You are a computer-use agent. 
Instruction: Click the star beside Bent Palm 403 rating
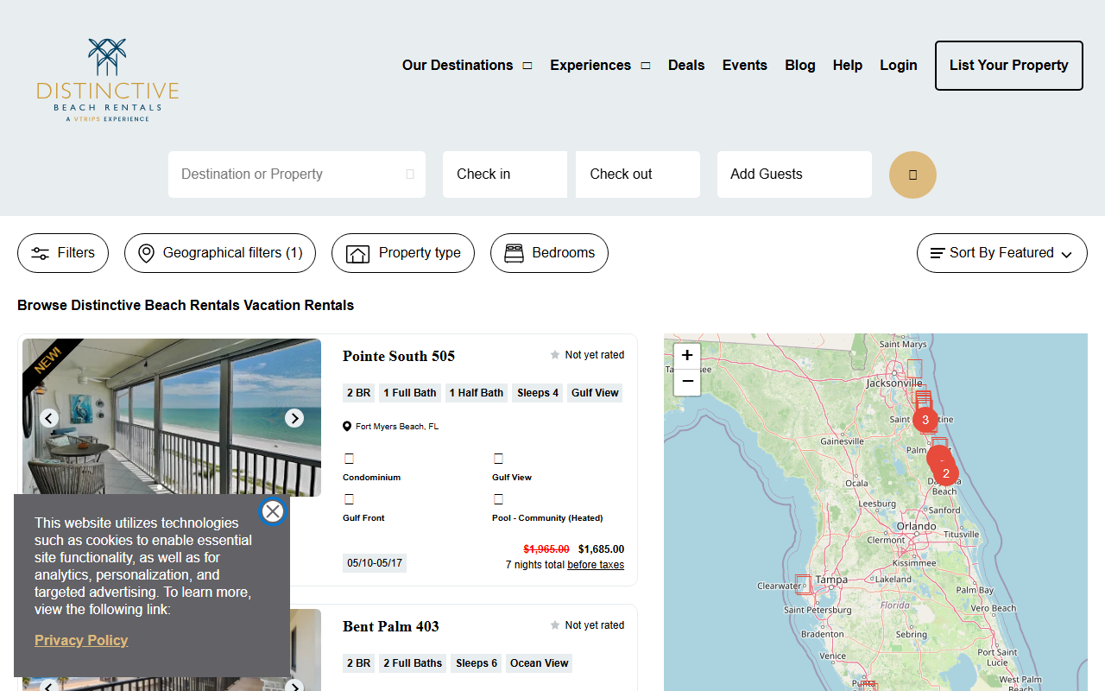tap(555, 625)
